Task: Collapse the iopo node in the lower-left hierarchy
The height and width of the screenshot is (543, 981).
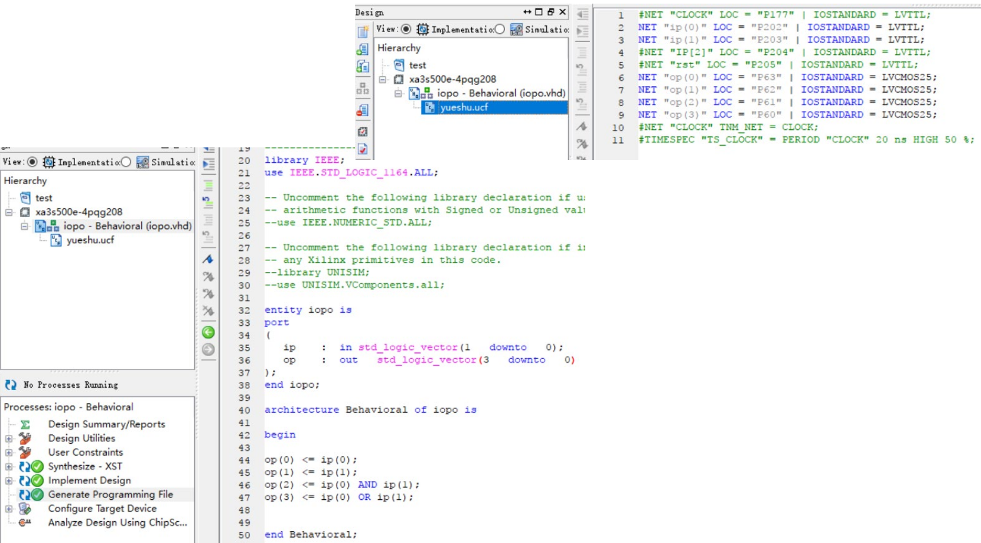Action: [24, 226]
